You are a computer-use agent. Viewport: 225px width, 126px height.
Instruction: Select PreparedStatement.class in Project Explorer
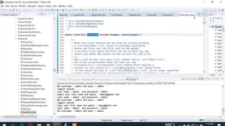click(34, 102)
